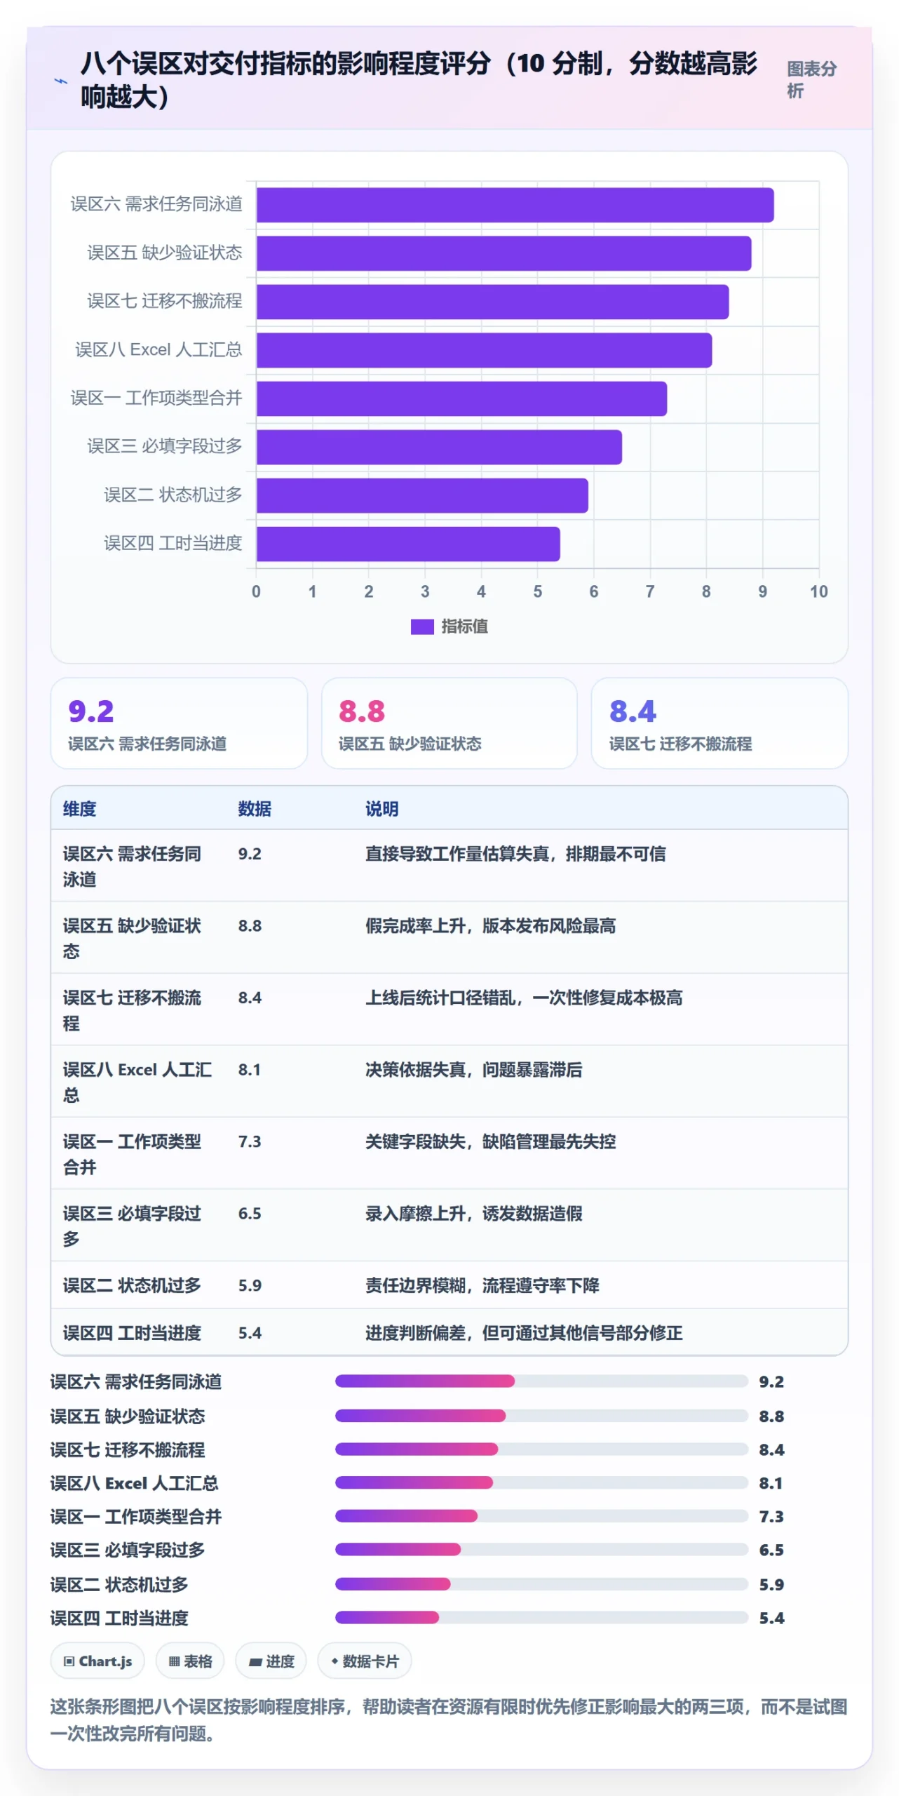Select table cell 上线后统计口径错乱，一次性修复成本极高

click(x=524, y=998)
